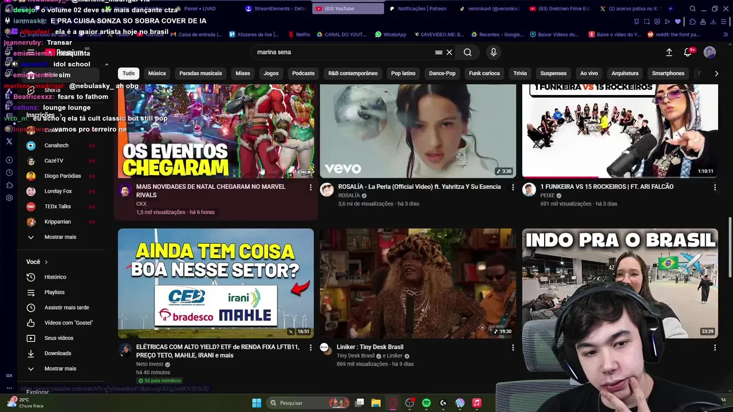Open the Netflix bookmark
This screenshot has height=412, width=733.
coord(298,34)
